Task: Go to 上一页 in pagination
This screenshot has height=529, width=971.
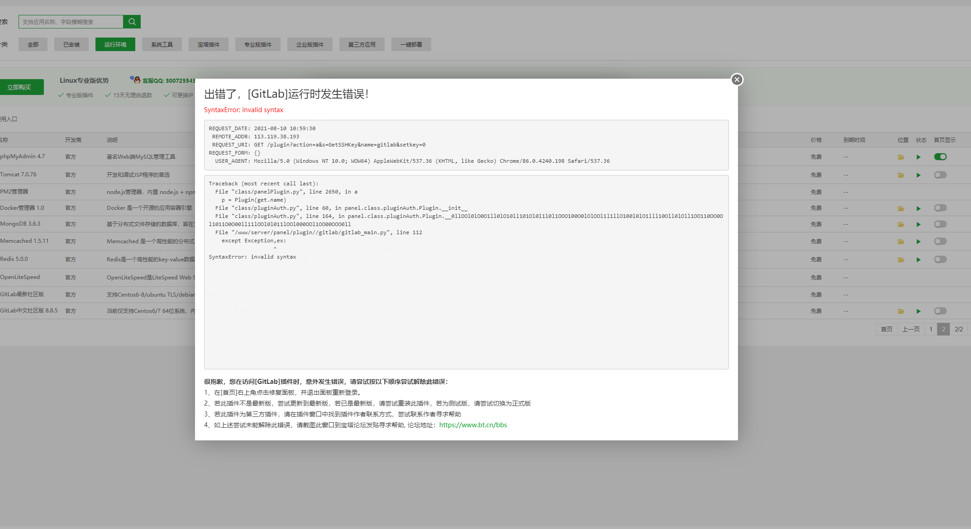Action: point(911,329)
